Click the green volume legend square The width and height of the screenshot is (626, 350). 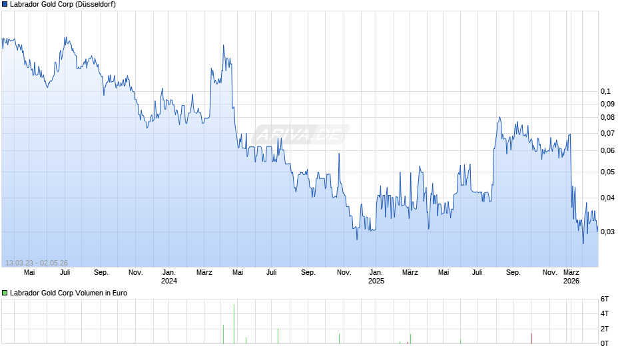click(5, 293)
